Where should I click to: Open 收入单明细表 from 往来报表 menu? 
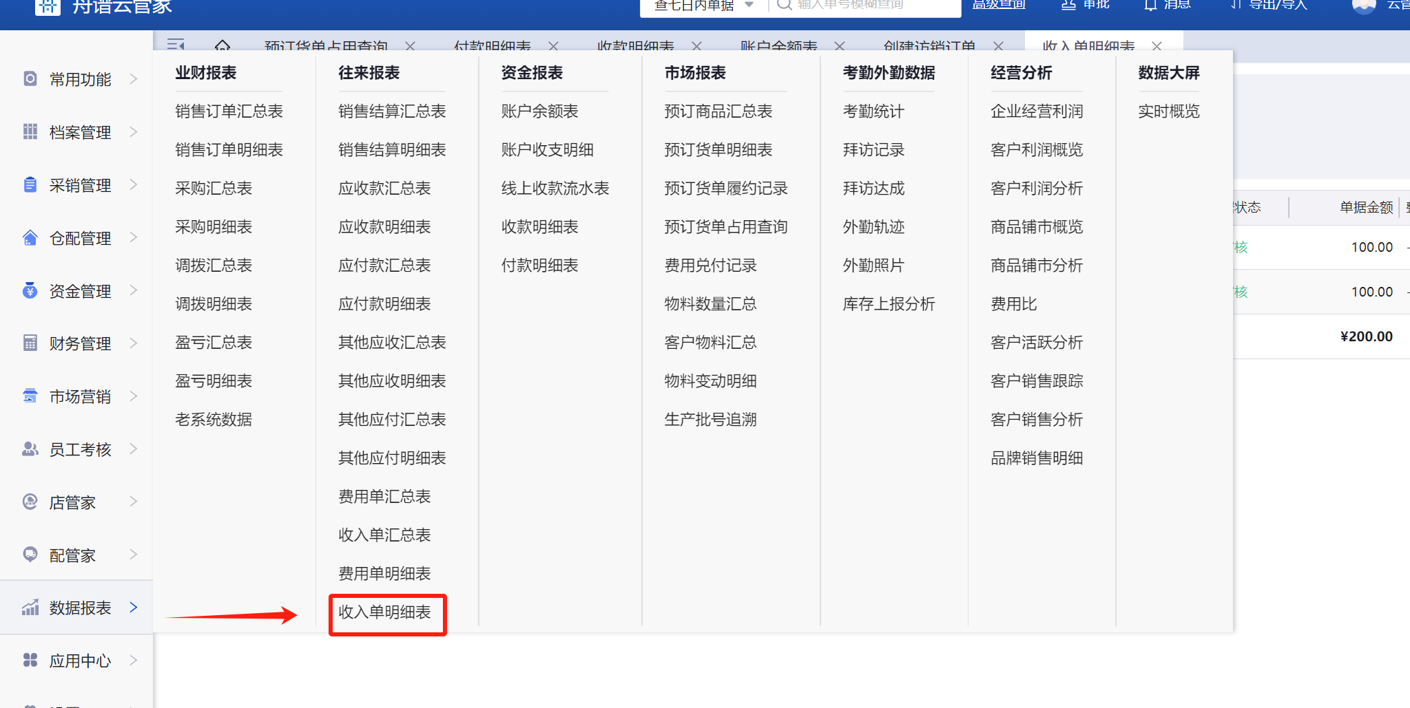coord(384,612)
